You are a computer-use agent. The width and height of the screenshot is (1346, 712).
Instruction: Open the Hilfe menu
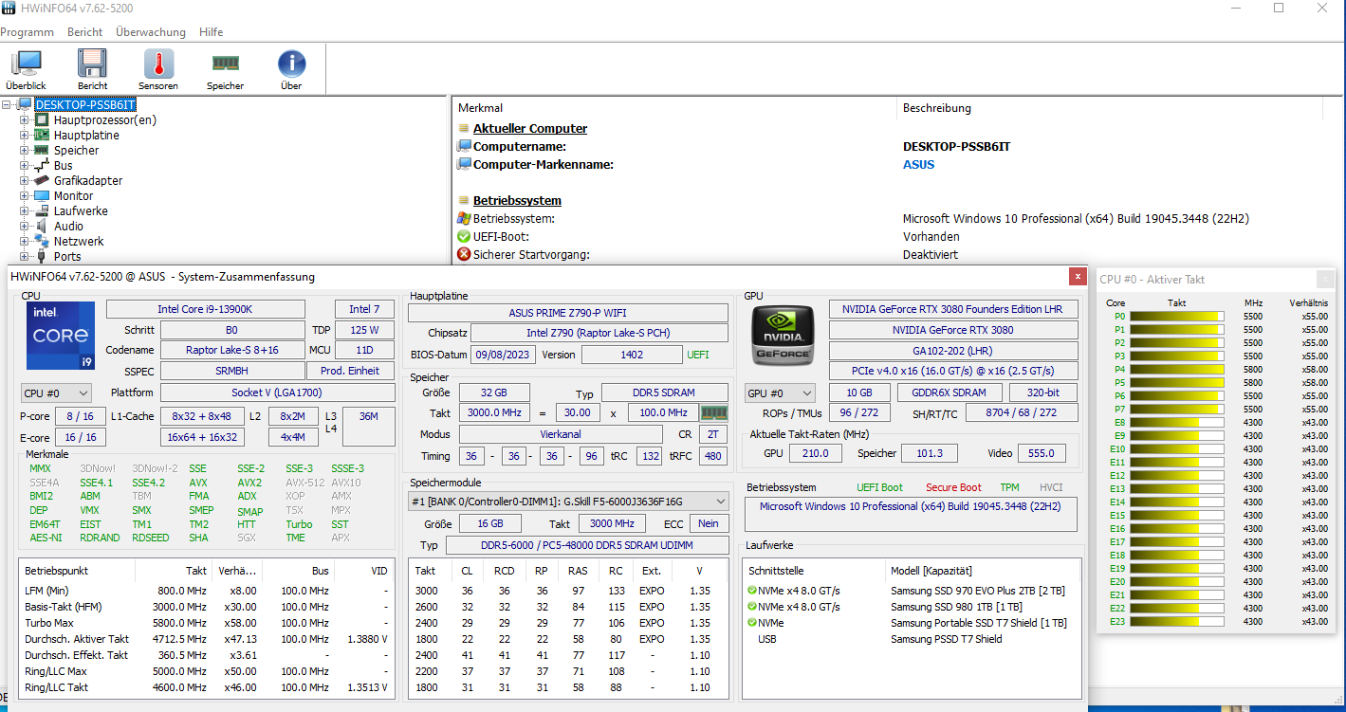click(x=212, y=32)
